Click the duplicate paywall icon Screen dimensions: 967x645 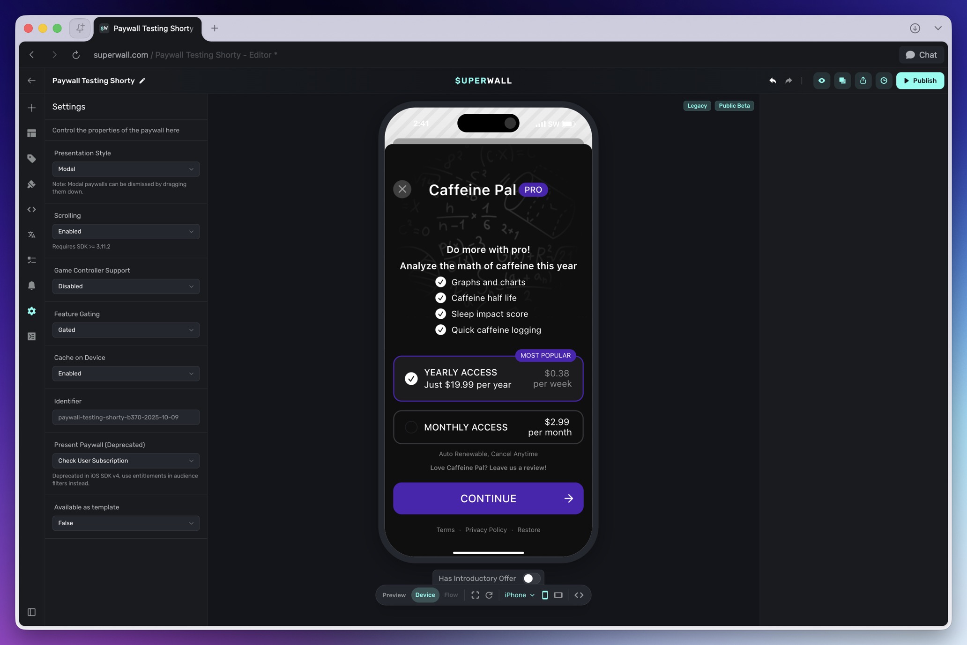tap(842, 81)
